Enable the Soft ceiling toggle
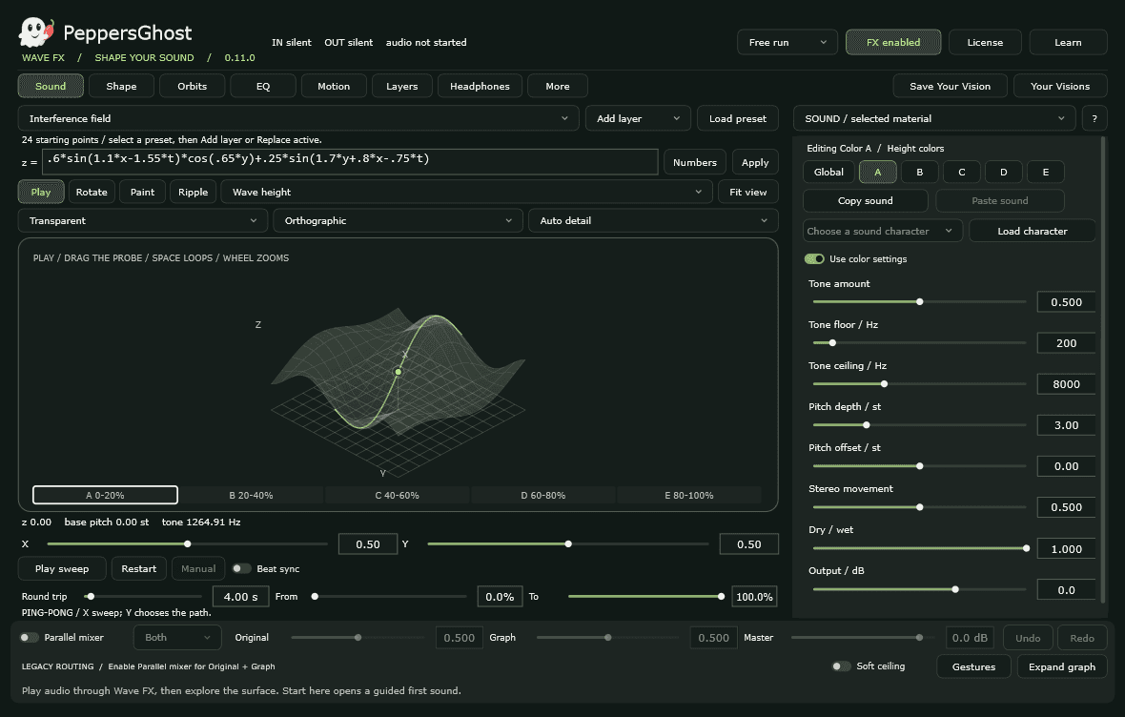 point(841,666)
